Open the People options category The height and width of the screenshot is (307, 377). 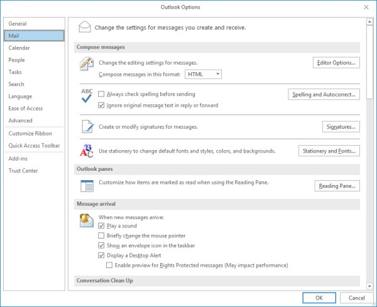point(34,60)
